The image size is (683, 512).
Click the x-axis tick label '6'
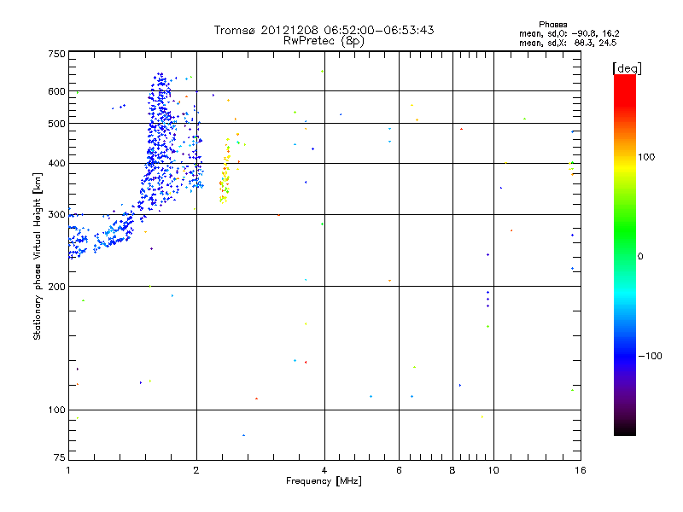(x=399, y=470)
